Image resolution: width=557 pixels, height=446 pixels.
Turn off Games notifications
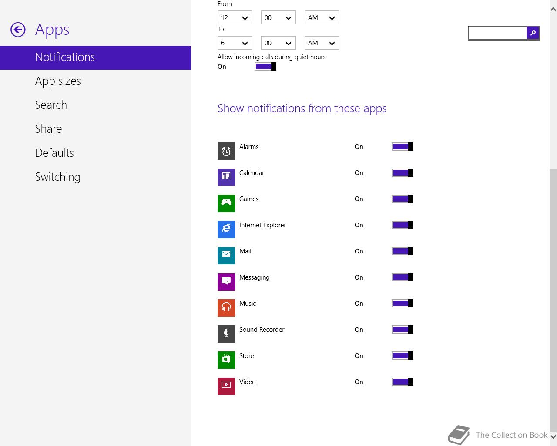tap(403, 199)
